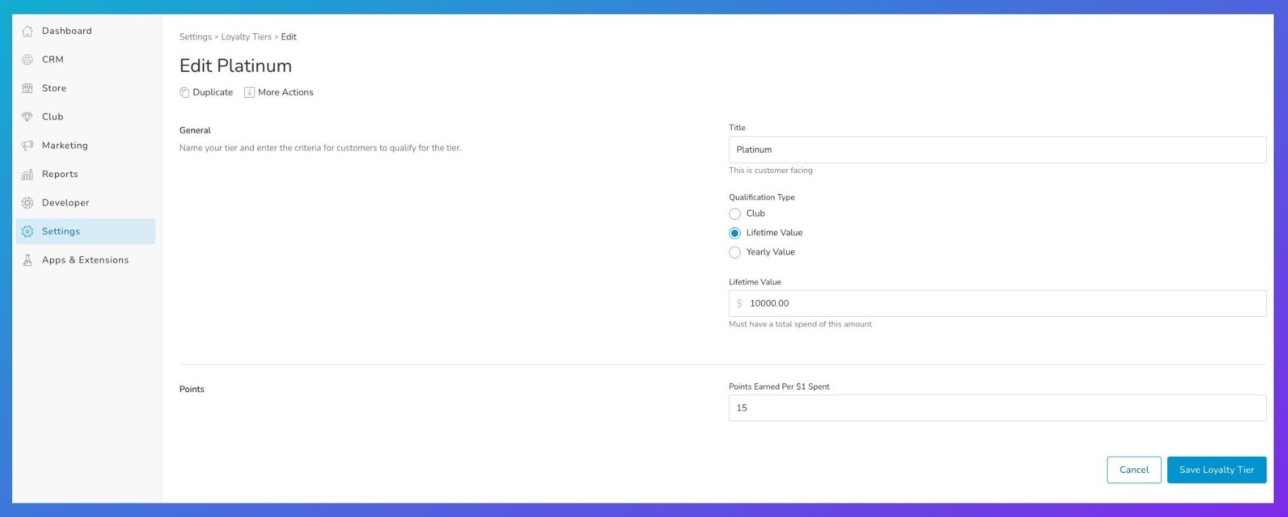Click the Store shop icon
Viewport: 1288px width, 517px height.
tap(27, 88)
